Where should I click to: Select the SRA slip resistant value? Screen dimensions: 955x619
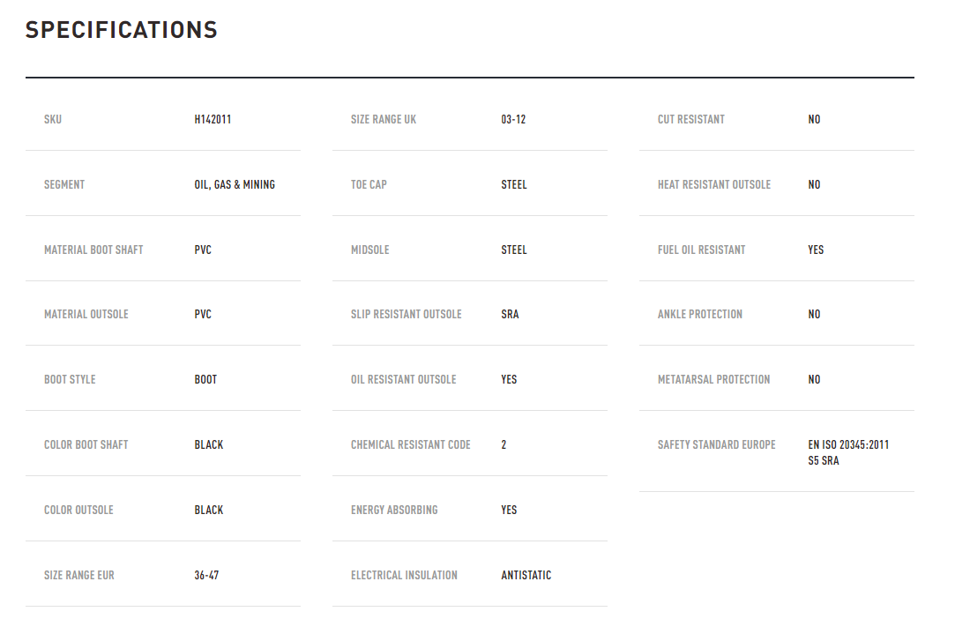[x=510, y=315]
